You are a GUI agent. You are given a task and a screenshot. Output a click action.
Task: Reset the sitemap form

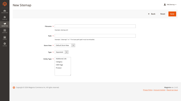[163, 14]
